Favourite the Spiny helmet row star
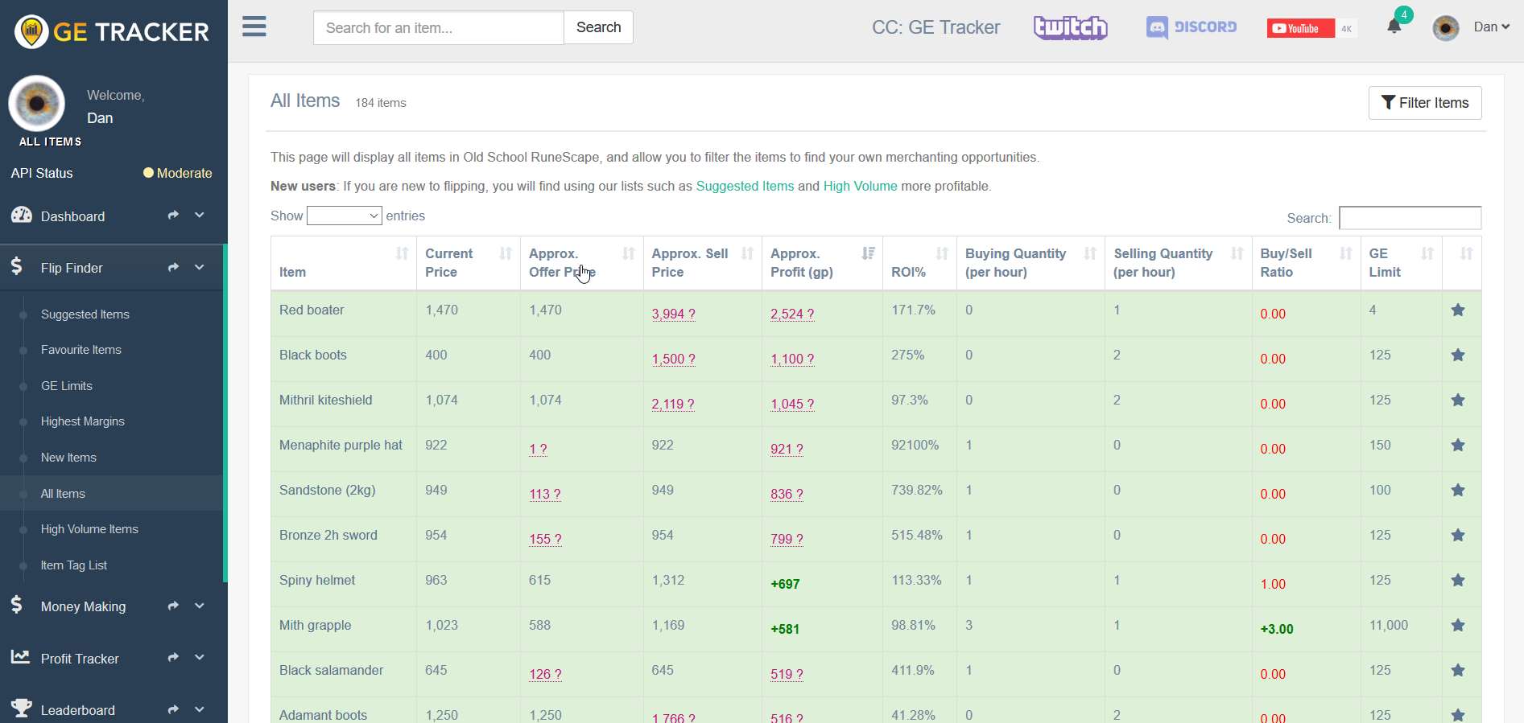 tap(1458, 581)
